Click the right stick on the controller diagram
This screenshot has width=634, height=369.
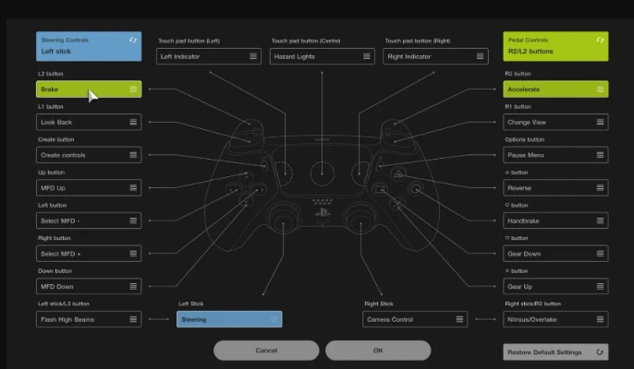(x=360, y=220)
